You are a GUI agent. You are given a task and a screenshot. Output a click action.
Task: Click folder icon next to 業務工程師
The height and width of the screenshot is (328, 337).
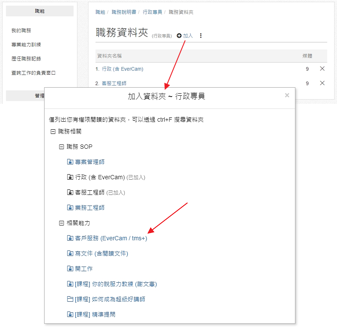point(70,208)
